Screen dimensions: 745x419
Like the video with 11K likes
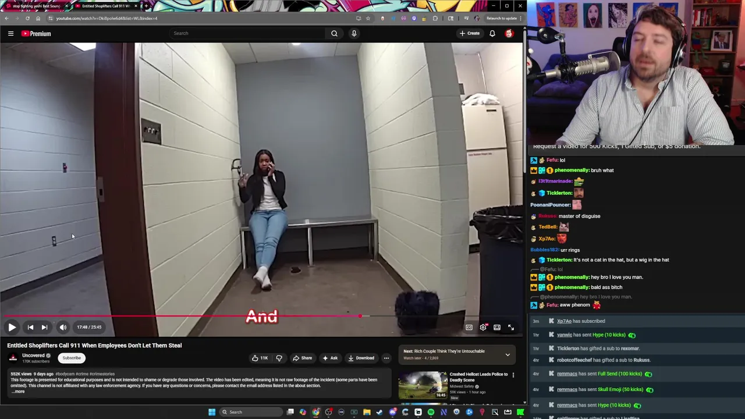pyautogui.click(x=260, y=358)
